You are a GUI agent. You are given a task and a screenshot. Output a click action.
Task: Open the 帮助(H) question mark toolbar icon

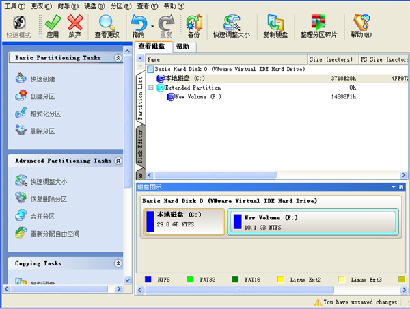[361, 26]
